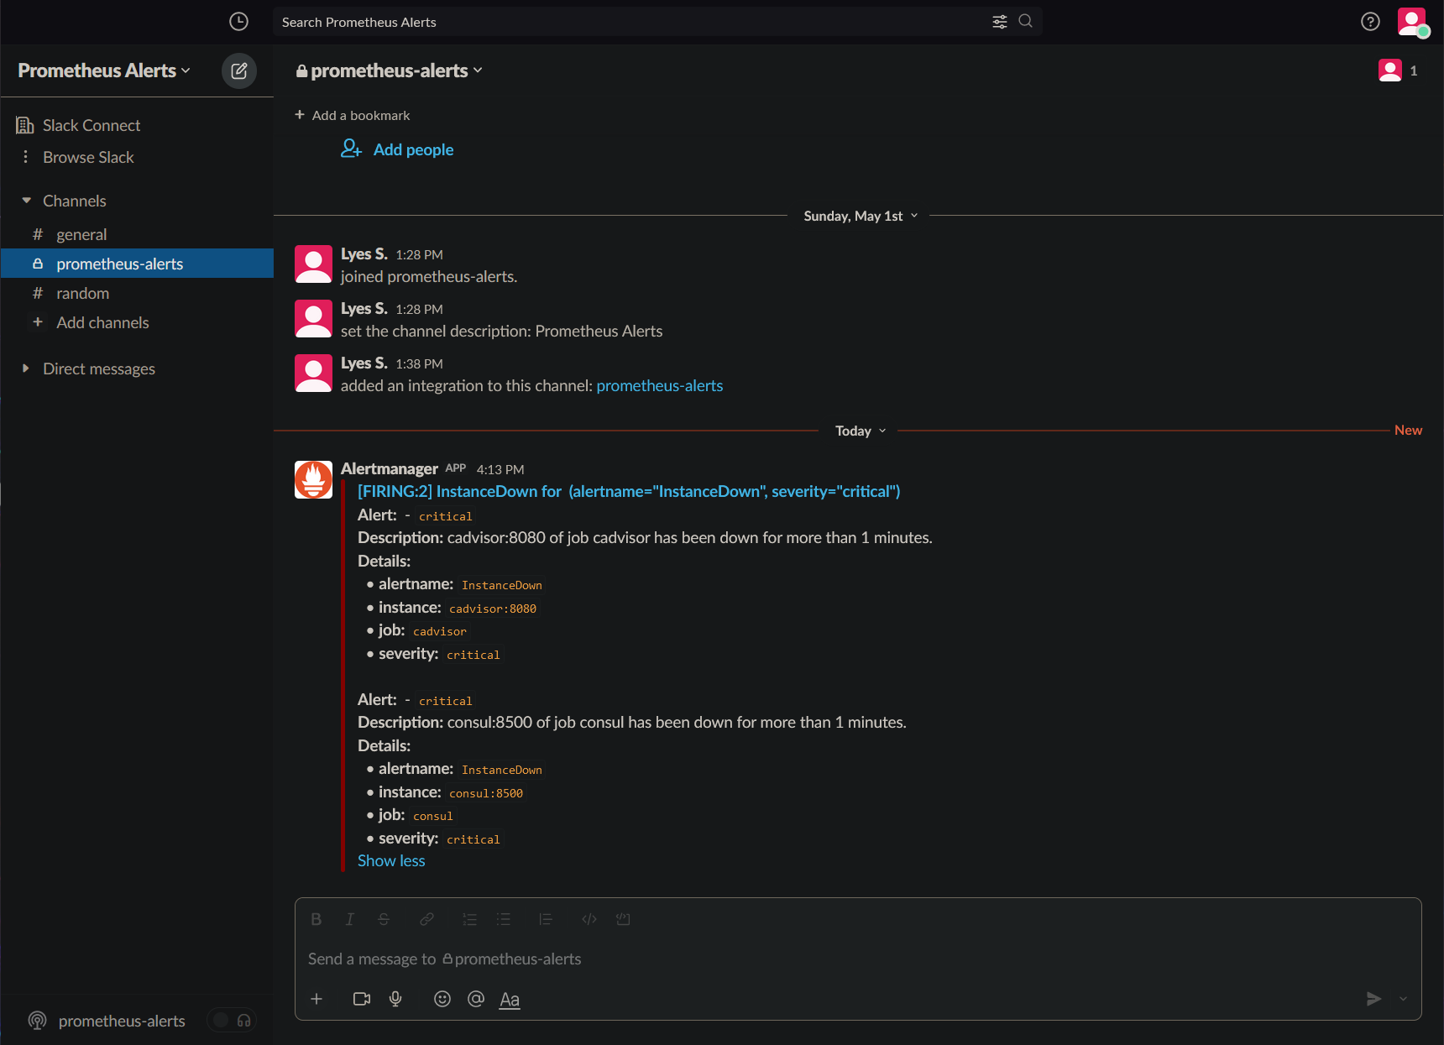Click Add a bookmark
1444x1045 pixels.
tap(361, 115)
